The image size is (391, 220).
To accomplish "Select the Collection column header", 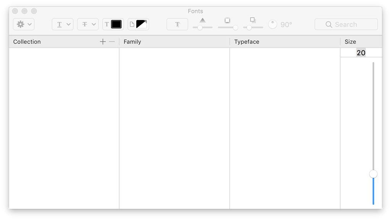I will (27, 42).
